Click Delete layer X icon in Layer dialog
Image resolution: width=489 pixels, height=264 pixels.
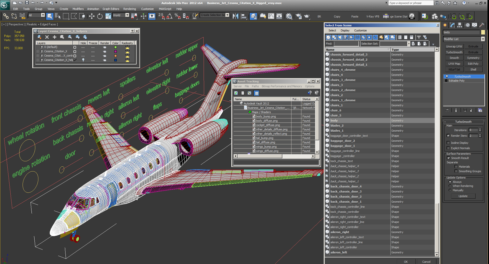coord(47,37)
